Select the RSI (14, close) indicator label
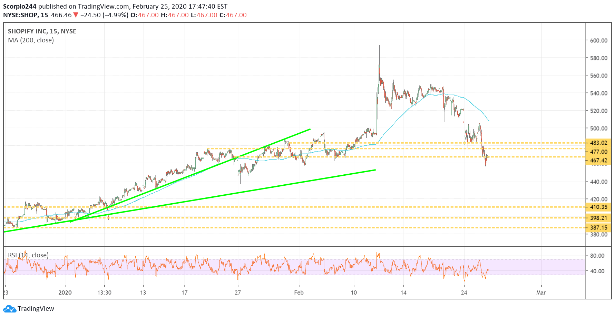The height and width of the screenshot is (318, 615). 28,255
